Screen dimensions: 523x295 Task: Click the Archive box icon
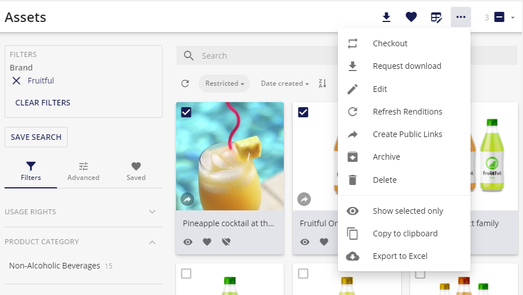click(353, 157)
